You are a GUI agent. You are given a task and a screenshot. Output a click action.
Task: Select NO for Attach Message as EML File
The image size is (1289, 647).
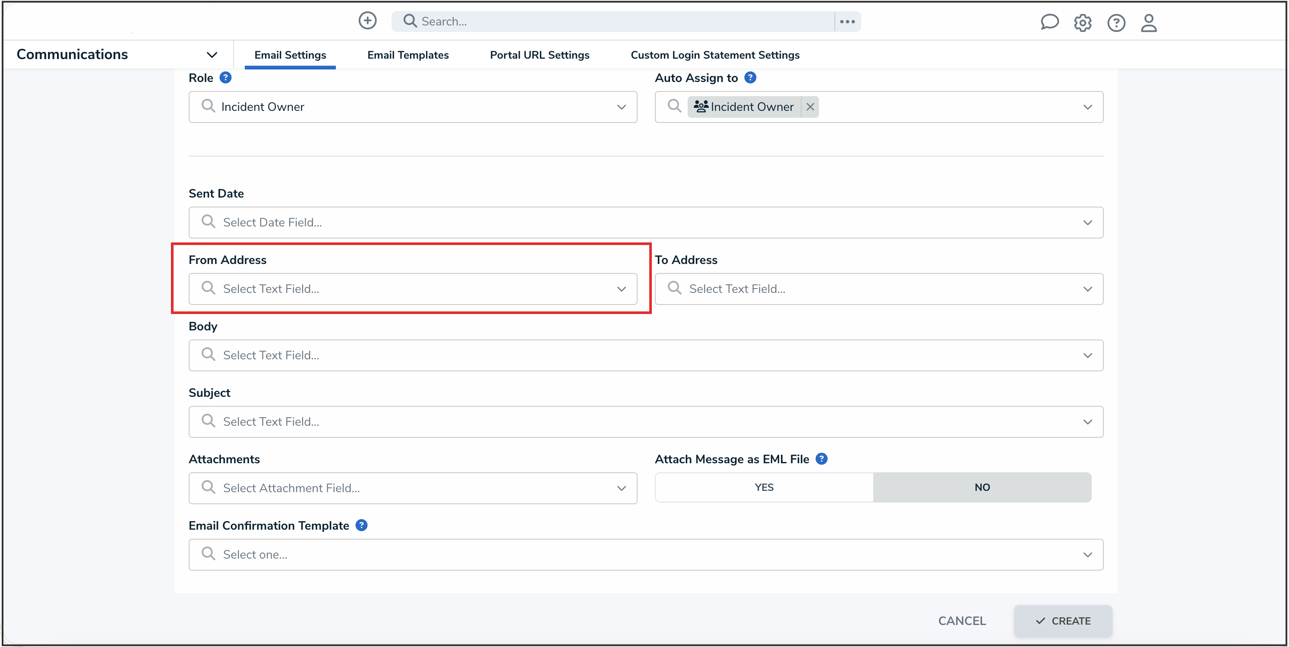[982, 487]
